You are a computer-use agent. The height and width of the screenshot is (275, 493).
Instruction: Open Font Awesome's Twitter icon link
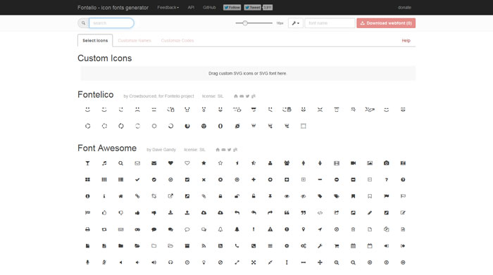tap(229, 150)
